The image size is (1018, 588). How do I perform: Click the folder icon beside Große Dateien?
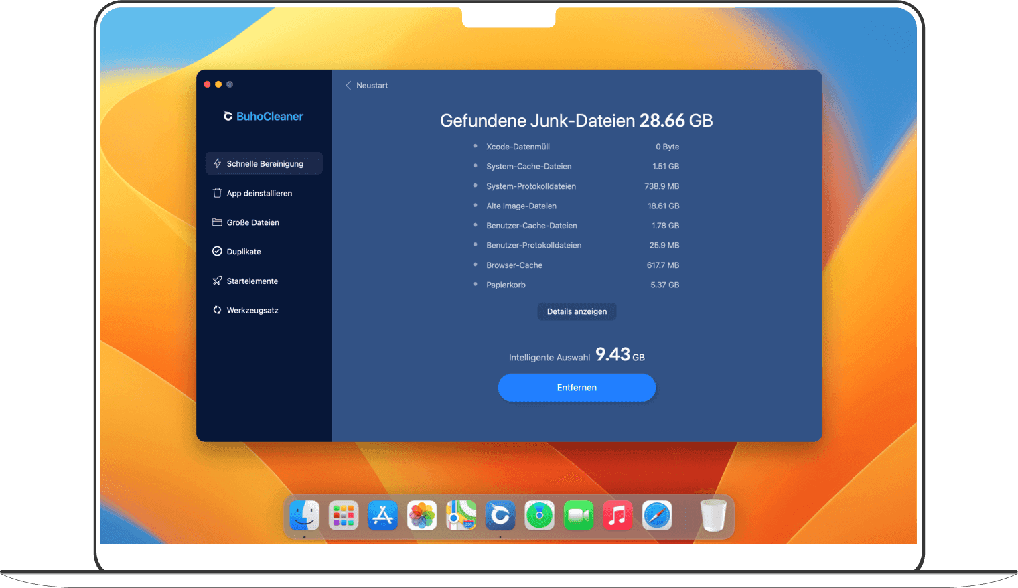point(217,222)
